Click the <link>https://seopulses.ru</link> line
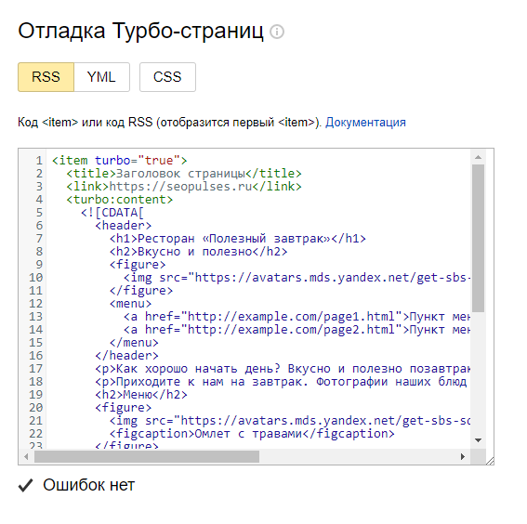 (184, 187)
